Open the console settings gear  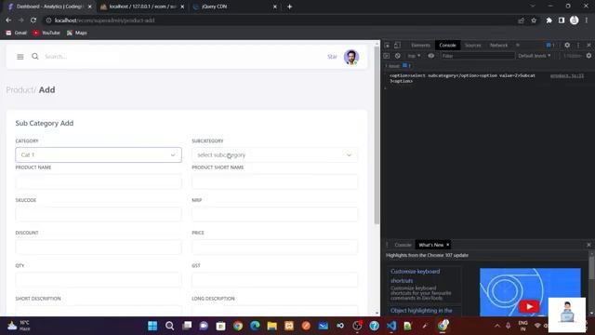tap(588, 56)
